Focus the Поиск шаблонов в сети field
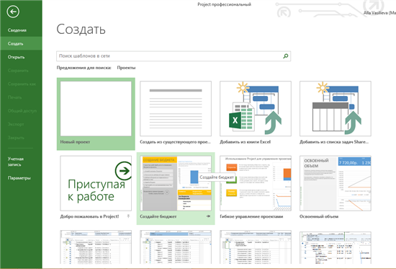 [x=174, y=56]
